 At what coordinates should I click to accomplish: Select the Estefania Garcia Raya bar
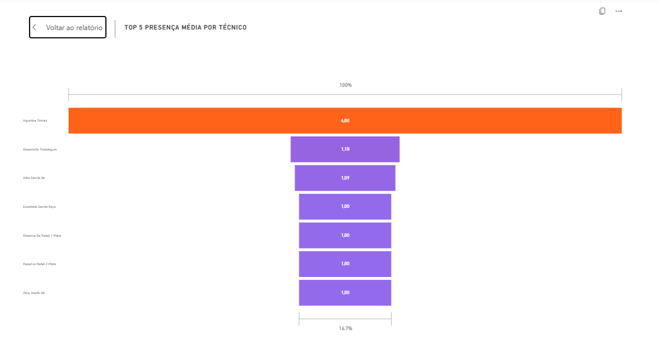pyautogui.click(x=345, y=207)
